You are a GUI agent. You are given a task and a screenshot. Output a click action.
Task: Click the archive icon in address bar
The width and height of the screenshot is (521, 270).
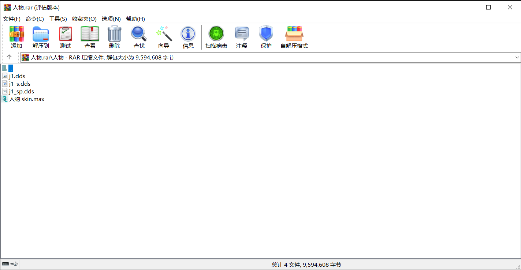[x=25, y=57]
